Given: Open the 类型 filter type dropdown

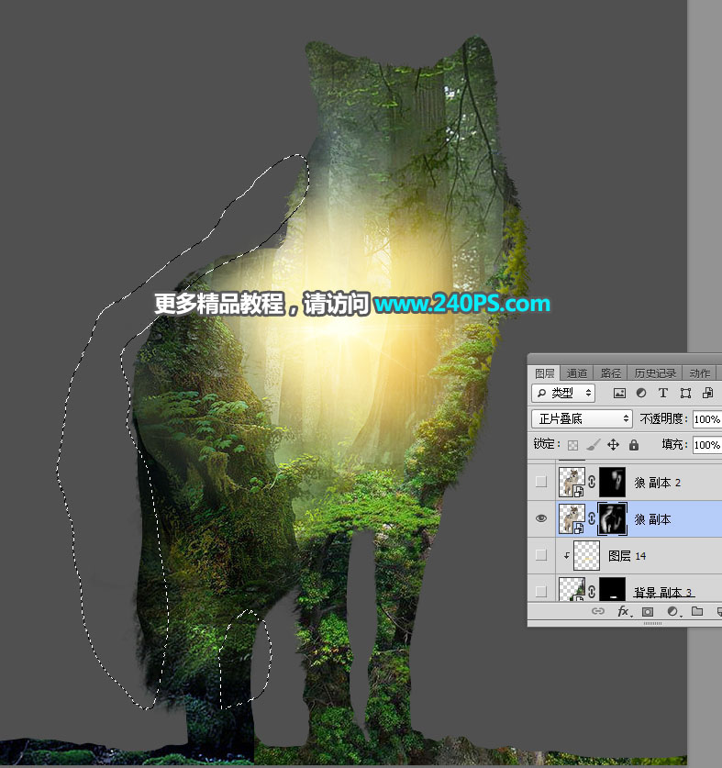Looking at the screenshot, I should 563,393.
